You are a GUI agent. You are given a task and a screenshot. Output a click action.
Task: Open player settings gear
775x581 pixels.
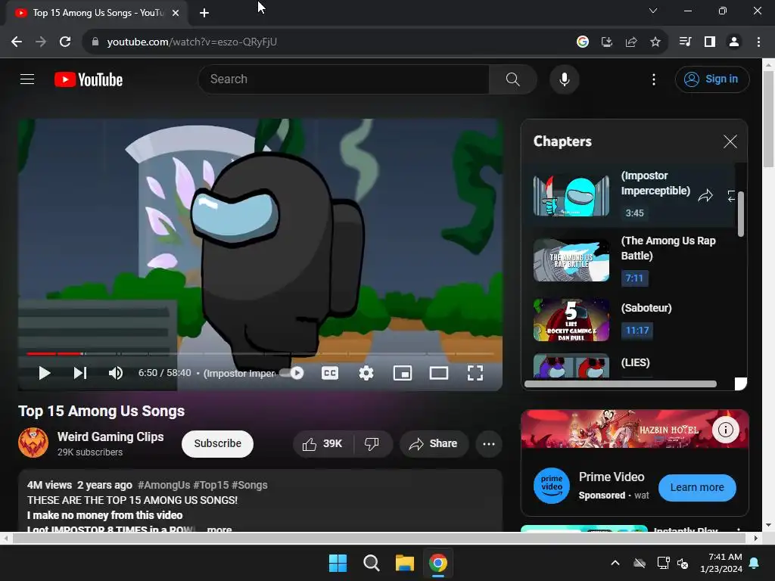[366, 373]
